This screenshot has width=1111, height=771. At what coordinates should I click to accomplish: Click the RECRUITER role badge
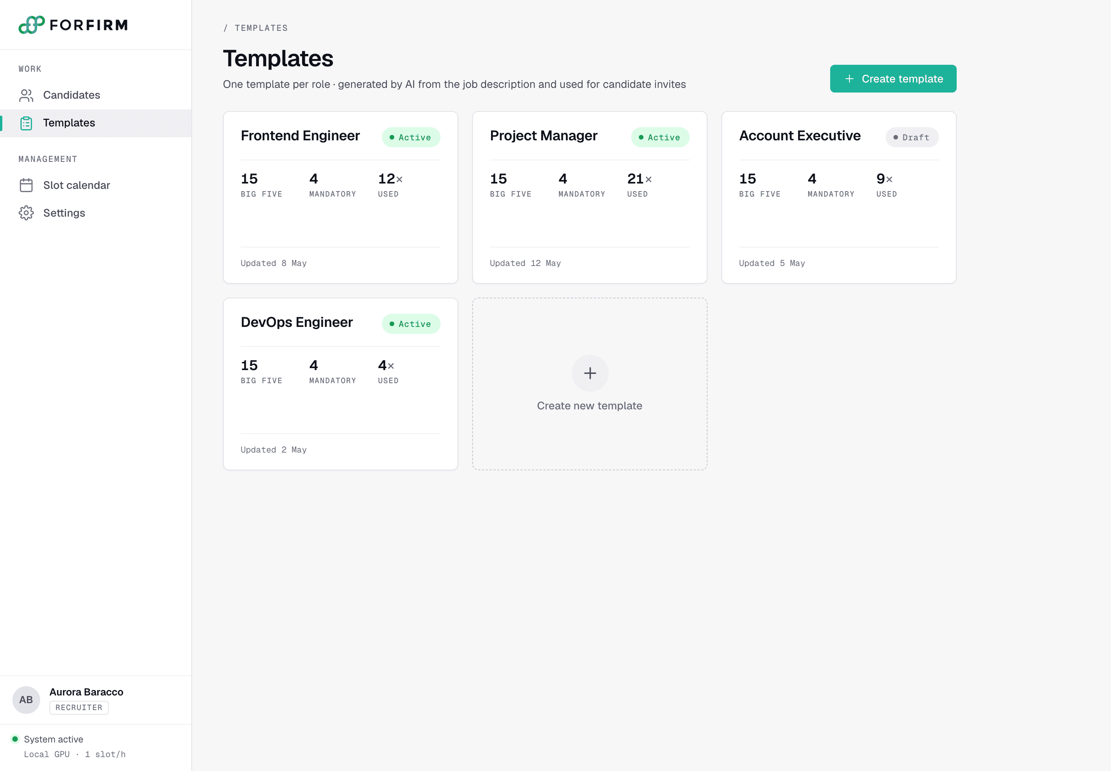coord(79,708)
